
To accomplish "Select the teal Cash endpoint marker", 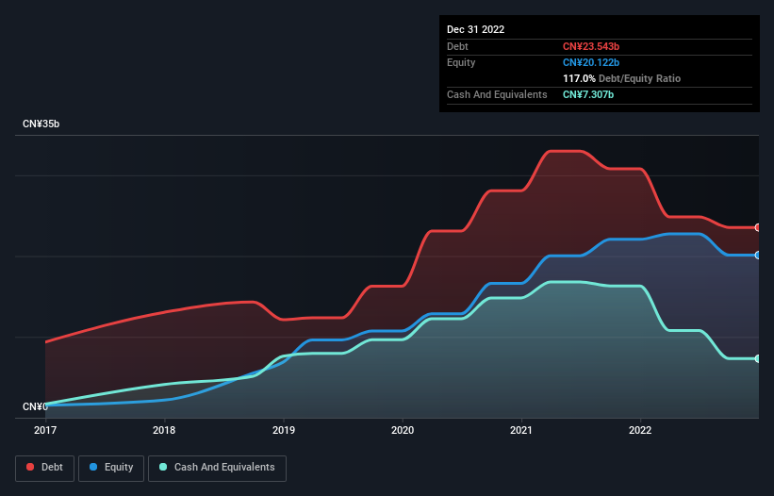I will point(758,358).
